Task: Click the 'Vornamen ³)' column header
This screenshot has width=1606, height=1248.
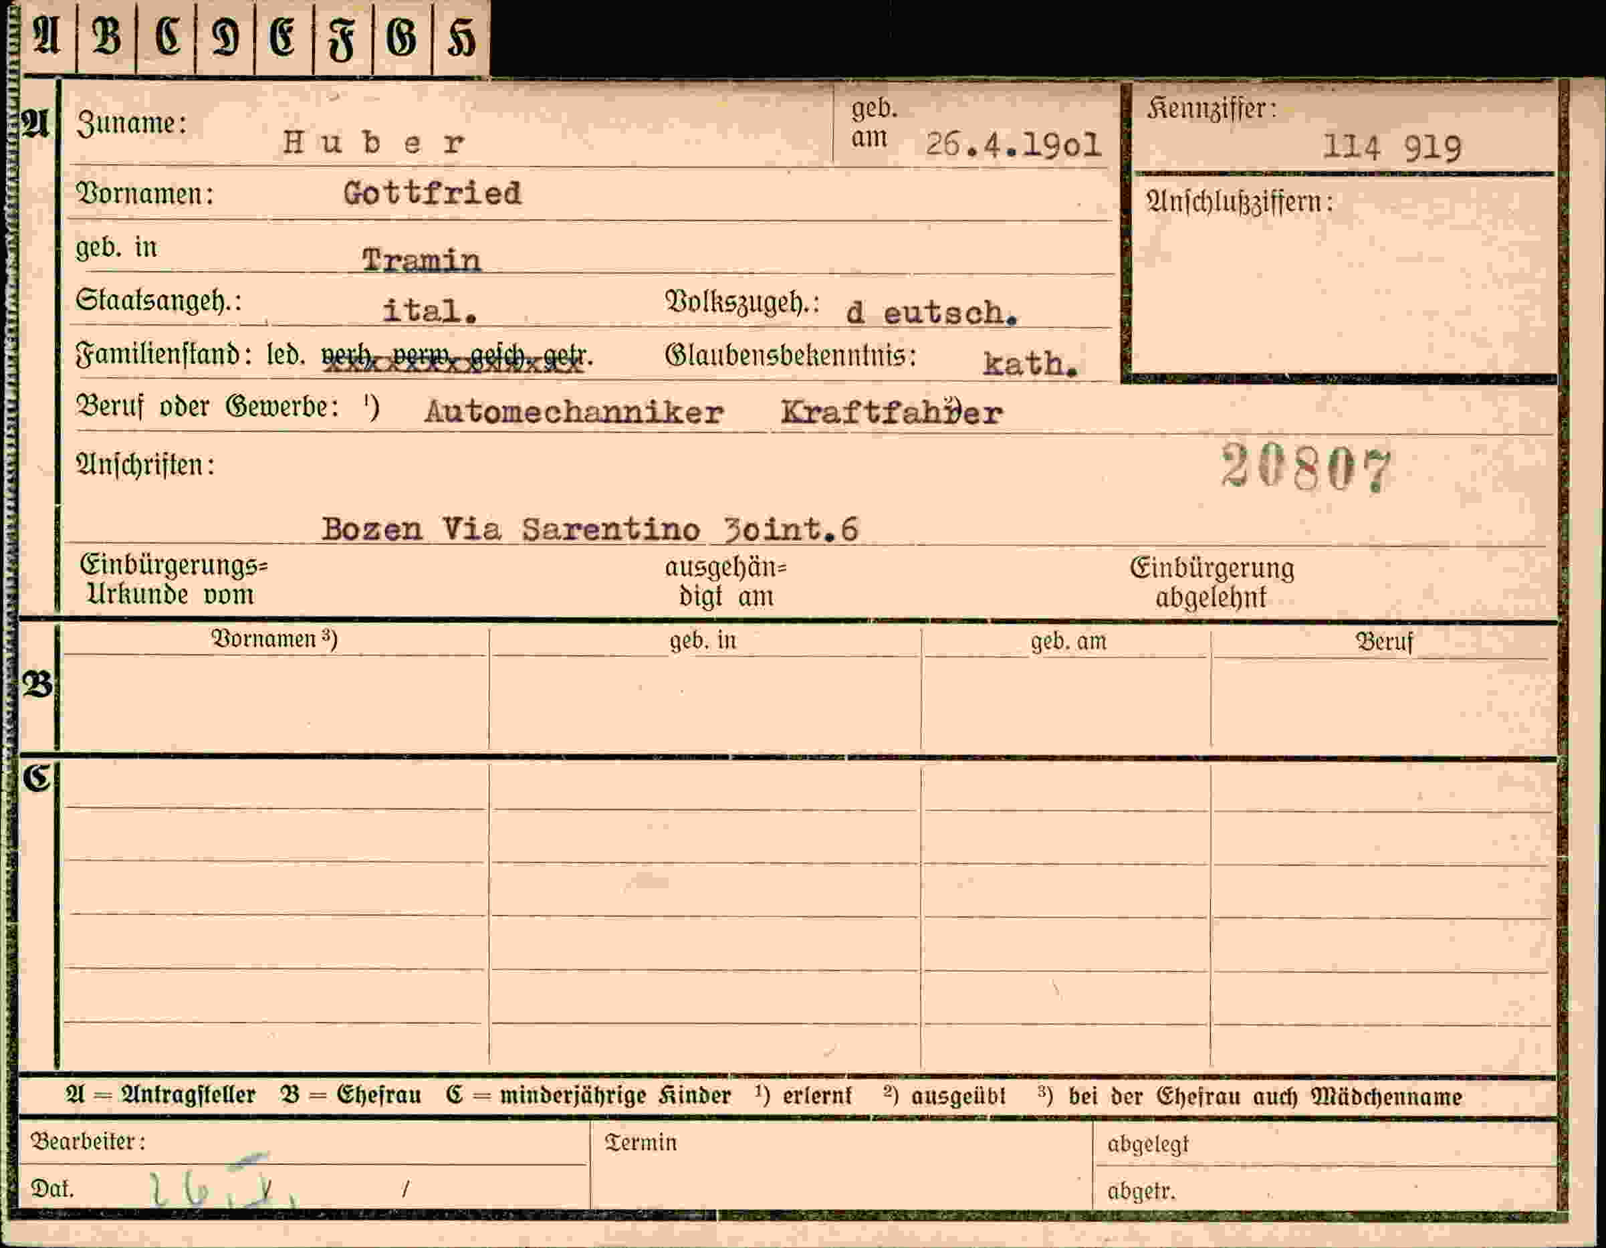Action: tap(274, 638)
